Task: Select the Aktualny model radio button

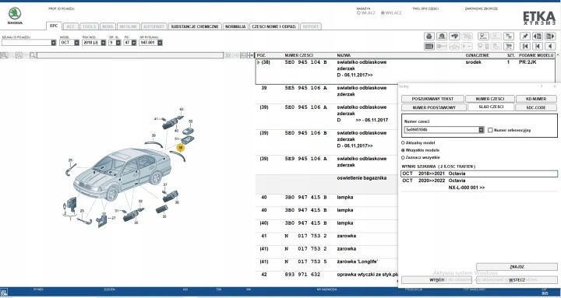Action: coord(404,142)
